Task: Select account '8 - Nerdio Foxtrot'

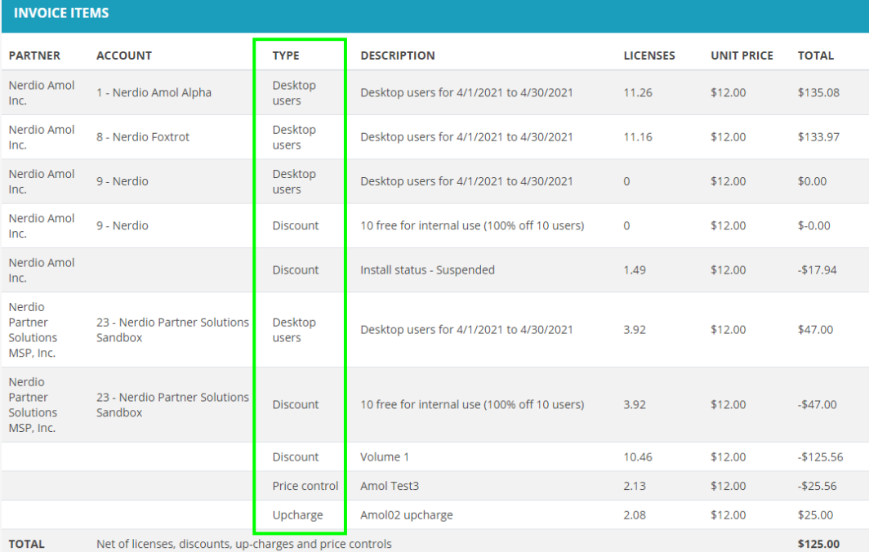Action: click(x=143, y=137)
